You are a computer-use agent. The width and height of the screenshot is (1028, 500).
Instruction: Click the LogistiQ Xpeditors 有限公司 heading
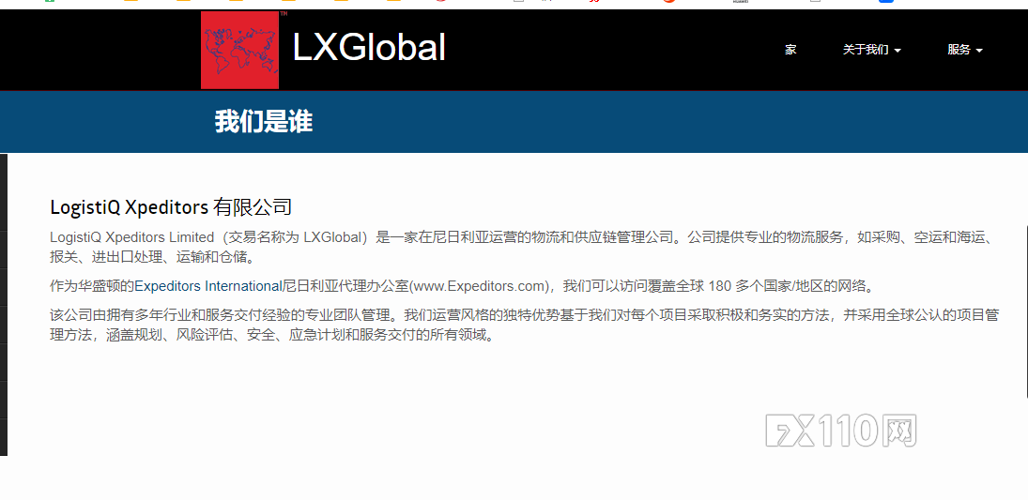(171, 207)
